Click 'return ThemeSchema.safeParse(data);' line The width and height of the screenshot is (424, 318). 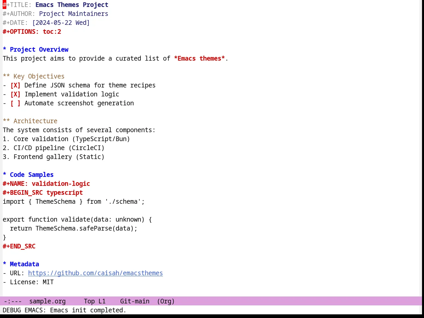coord(74,229)
